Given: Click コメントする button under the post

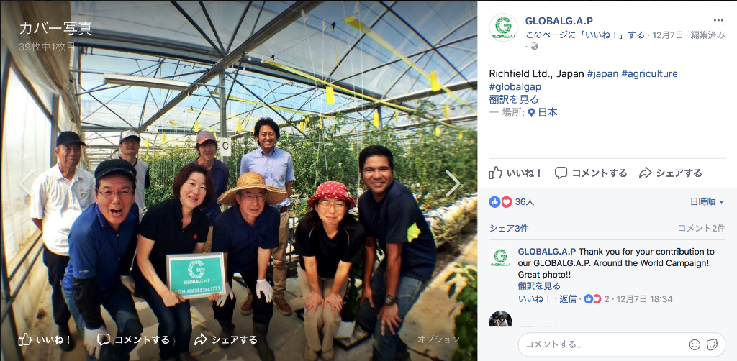Looking at the screenshot, I should pyautogui.click(x=591, y=173).
